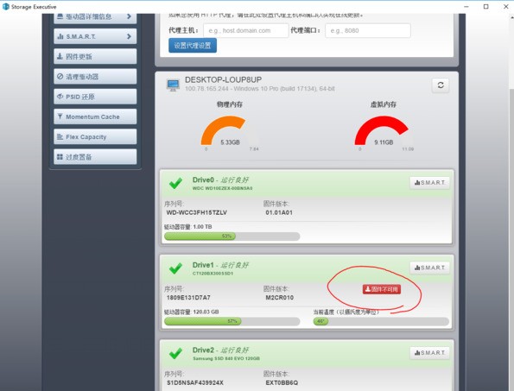The height and width of the screenshot is (391, 514).
Task: Open Flex Capacity in sidebar
Action: 95,136
